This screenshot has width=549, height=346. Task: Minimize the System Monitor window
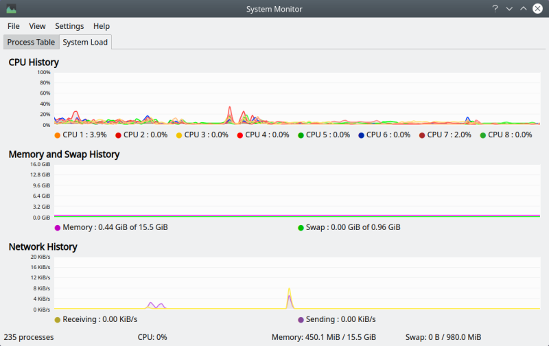coord(509,9)
